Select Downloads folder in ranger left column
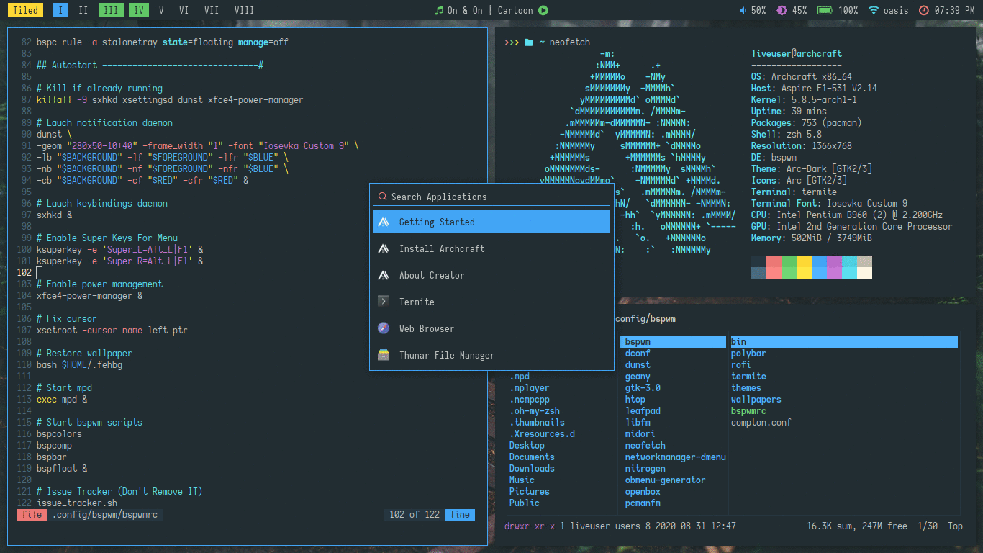The width and height of the screenshot is (983, 553). click(x=532, y=469)
